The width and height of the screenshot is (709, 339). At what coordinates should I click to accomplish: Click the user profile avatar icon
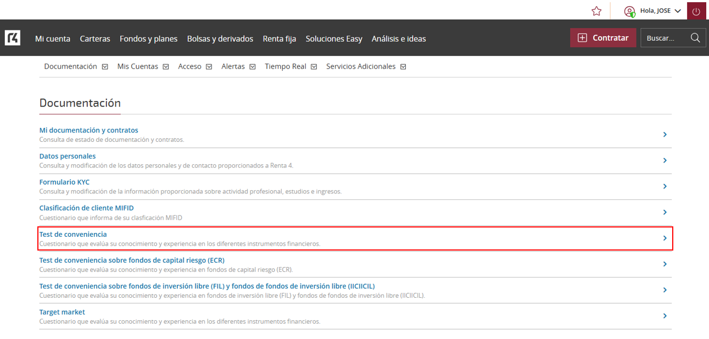point(629,11)
